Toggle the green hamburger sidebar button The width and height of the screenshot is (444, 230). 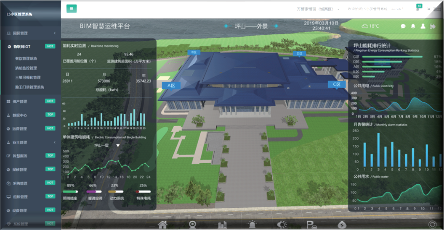[72, 8]
